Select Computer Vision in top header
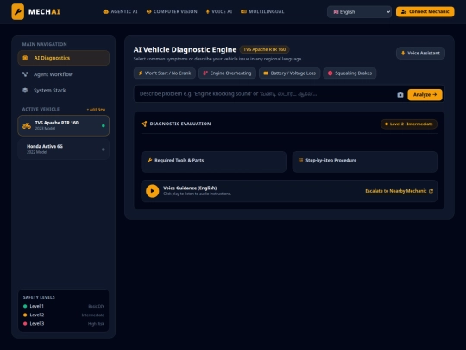The width and height of the screenshot is (466, 350). pyautogui.click(x=172, y=11)
